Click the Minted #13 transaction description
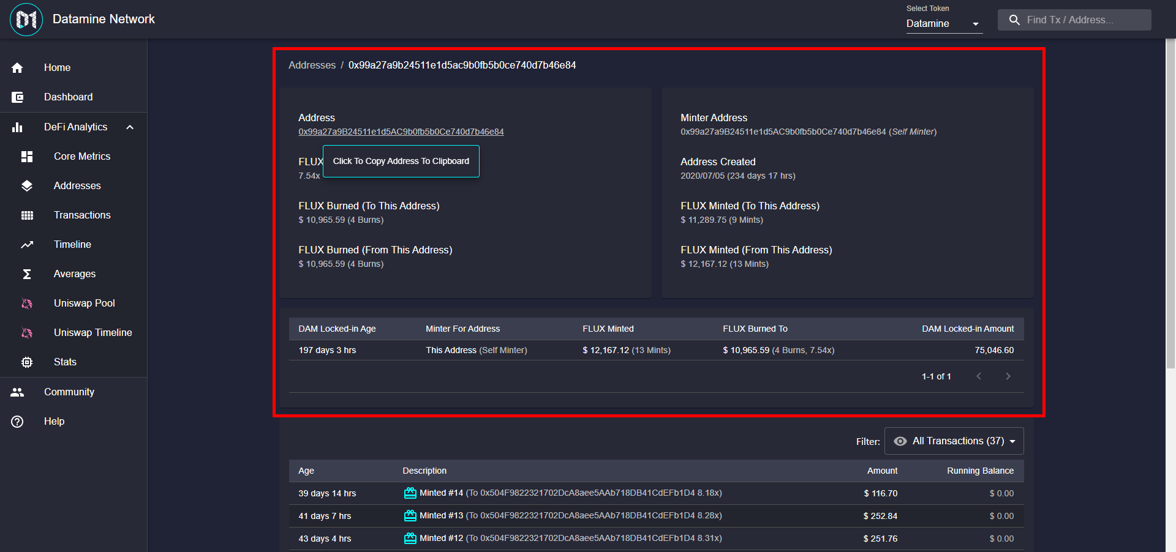This screenshot has height=552, width=1176. point(571,516)
